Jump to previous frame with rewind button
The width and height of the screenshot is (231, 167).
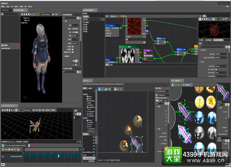tap(6, 150)
